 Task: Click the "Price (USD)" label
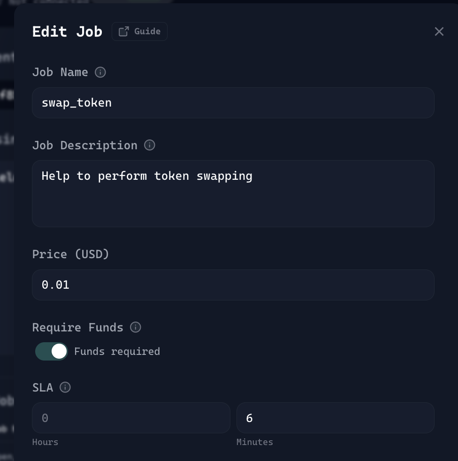pyautogui.click(x=70, y=254)
